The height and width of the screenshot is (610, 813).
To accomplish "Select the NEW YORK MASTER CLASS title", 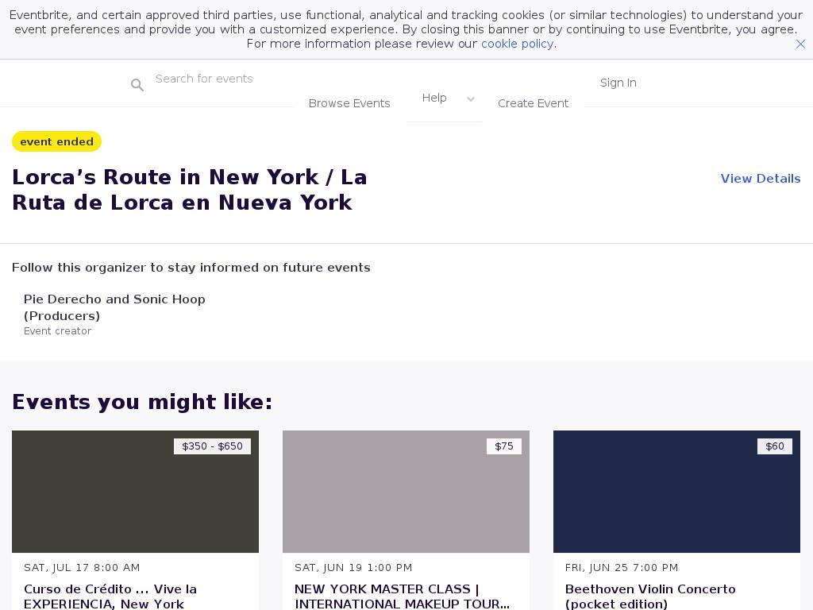I will (402, 596).
